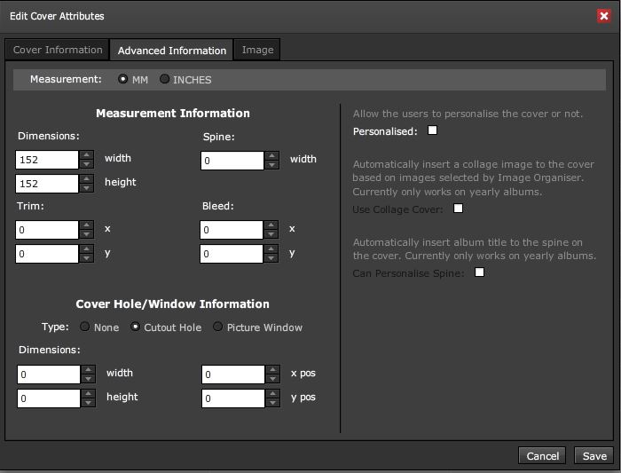This screenshot has width=621, height=473.
Task: Decrease Trim x with down arrow
Action: pyautogui.click(x=86, y=234)
